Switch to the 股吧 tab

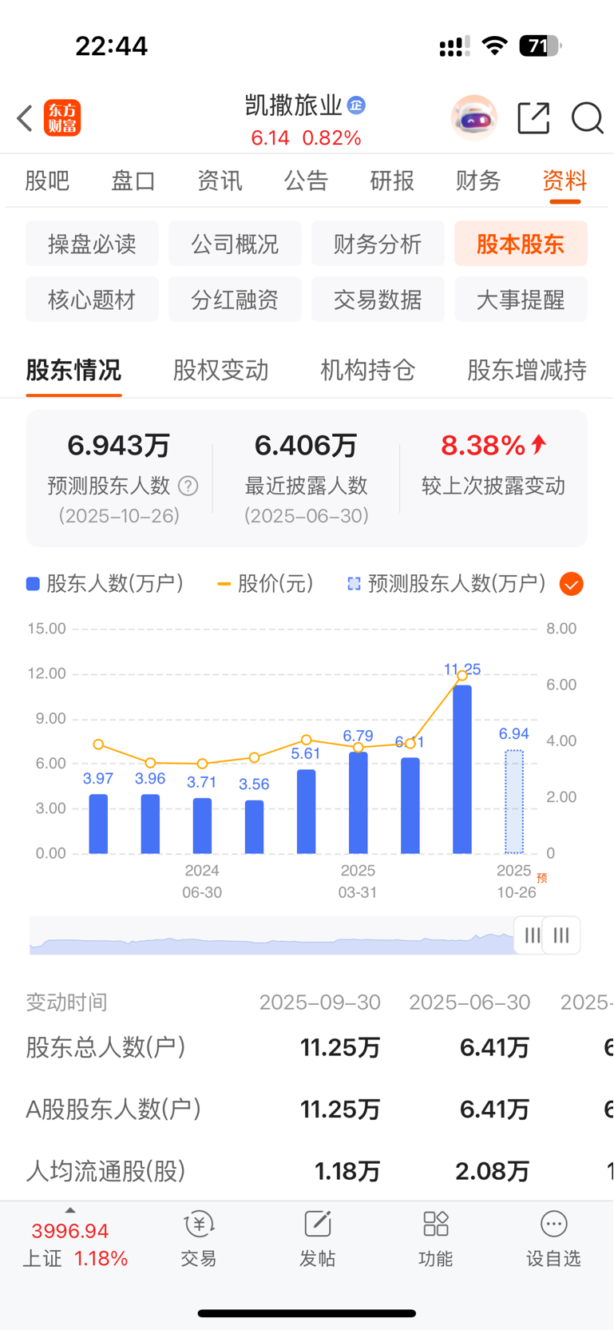47,181
